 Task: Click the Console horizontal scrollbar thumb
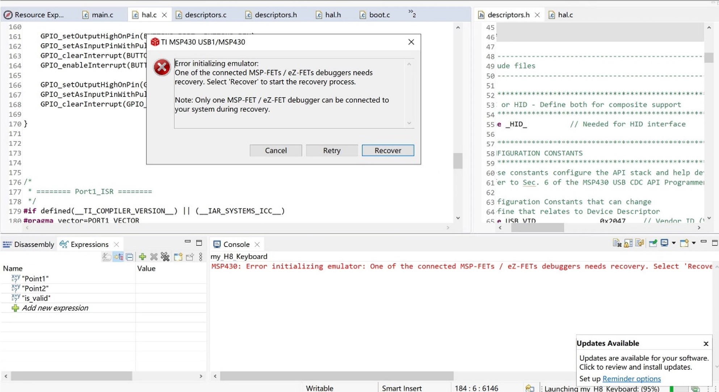(x=337, y=376)
